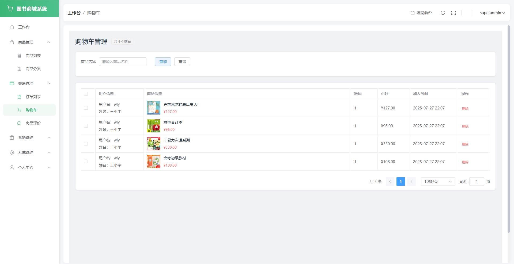Open the 10条/页 page size dropdown

click(x=438, y=182)
